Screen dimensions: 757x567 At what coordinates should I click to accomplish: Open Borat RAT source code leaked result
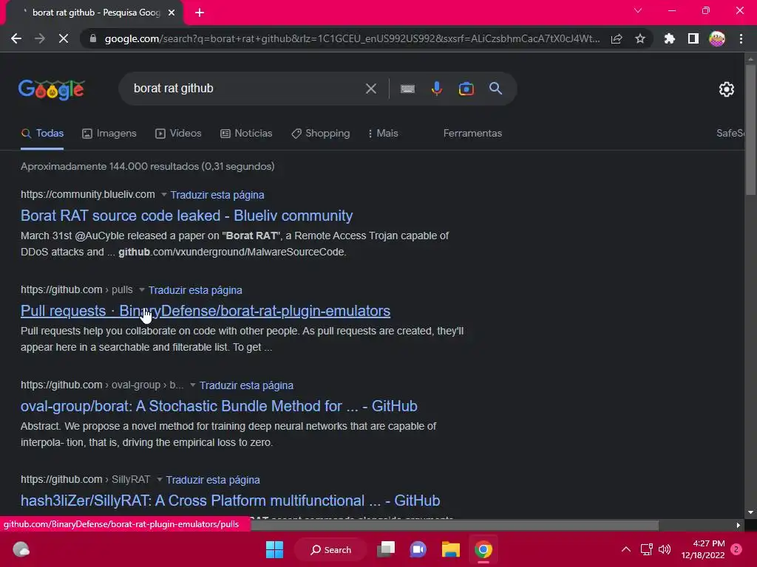pyautogui.click(x=186, y=216)
